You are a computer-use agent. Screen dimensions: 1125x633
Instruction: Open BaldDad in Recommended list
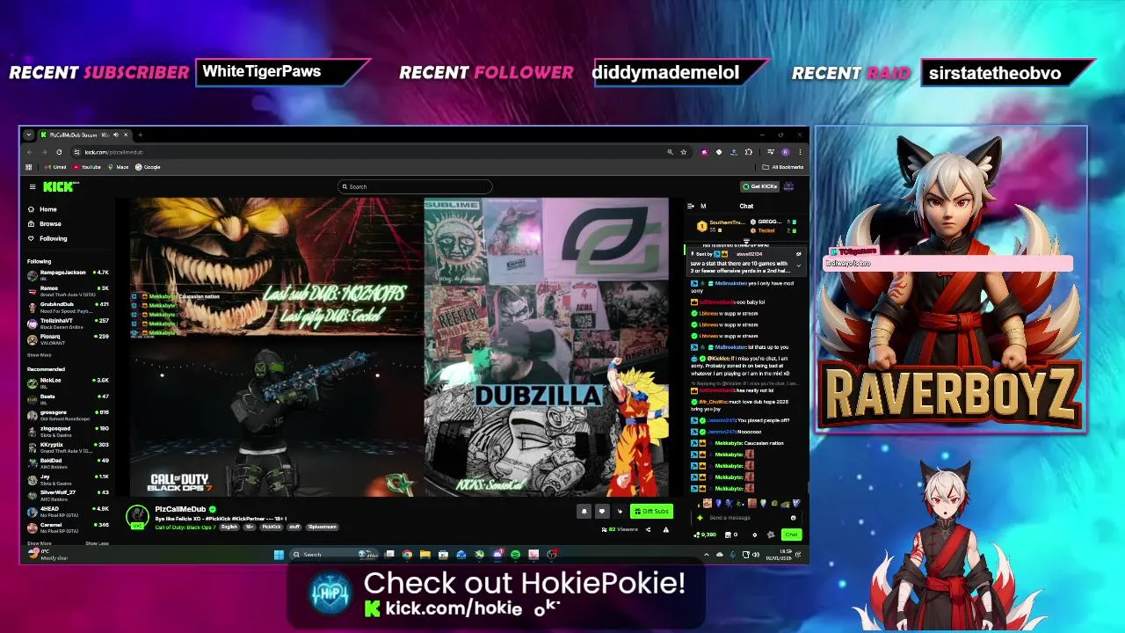pyautogui.click(x=68, y=463)
